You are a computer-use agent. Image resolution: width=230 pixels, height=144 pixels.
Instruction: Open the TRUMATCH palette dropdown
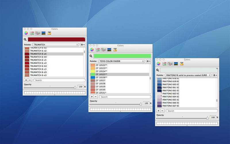click(x=56, y=45)
